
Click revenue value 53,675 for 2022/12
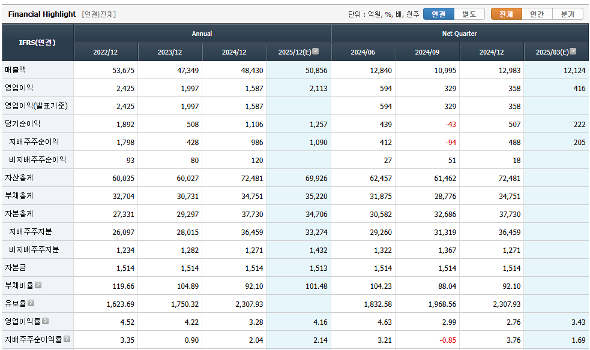(123, 70)
